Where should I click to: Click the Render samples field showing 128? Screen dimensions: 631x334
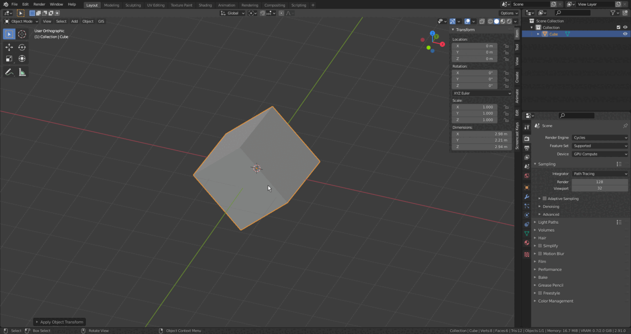[x=600, y=182]
